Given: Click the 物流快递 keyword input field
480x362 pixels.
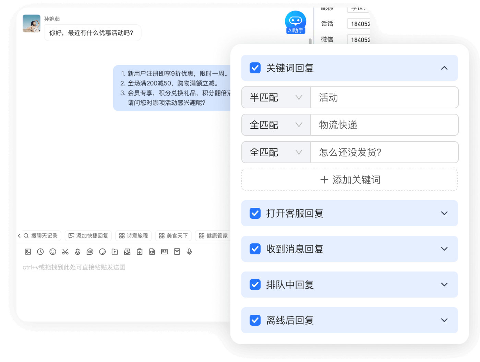Looking at the screenshot, I should [x=384, y=125].
